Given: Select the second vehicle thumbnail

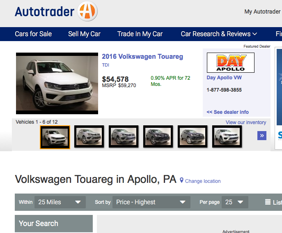Looking at the screenshot, I should click(89, 137).
